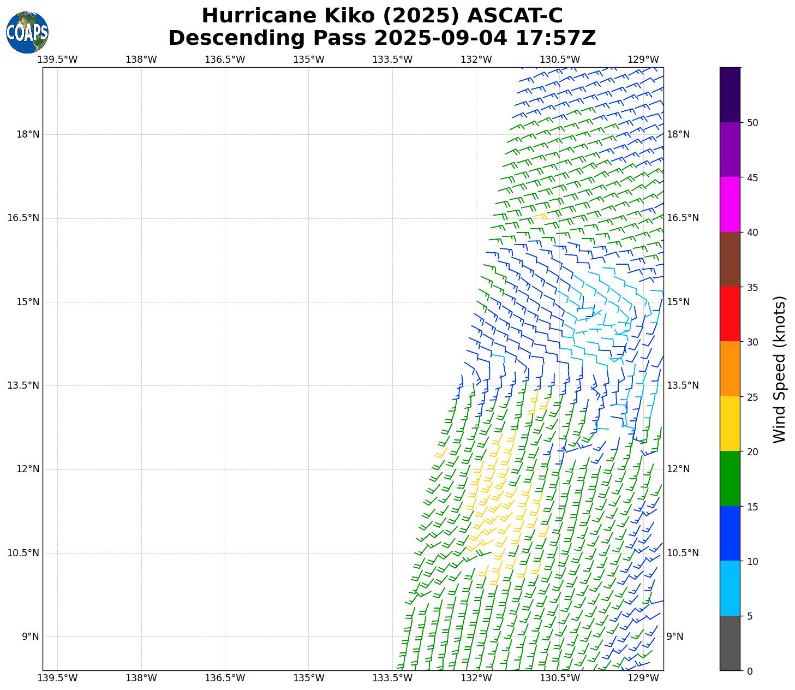This screenshot has width=795, height=690.
Task: Click the 18°N label on the left axis
Action: coord(28,134)
